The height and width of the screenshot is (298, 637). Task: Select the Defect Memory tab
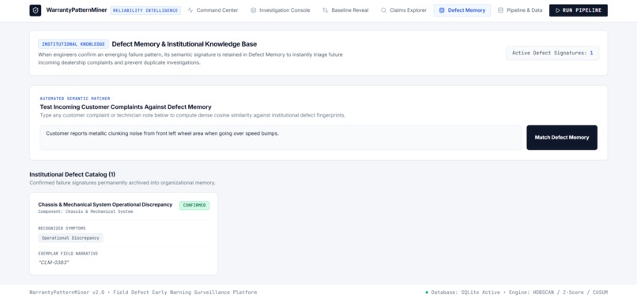pos(462,10)
